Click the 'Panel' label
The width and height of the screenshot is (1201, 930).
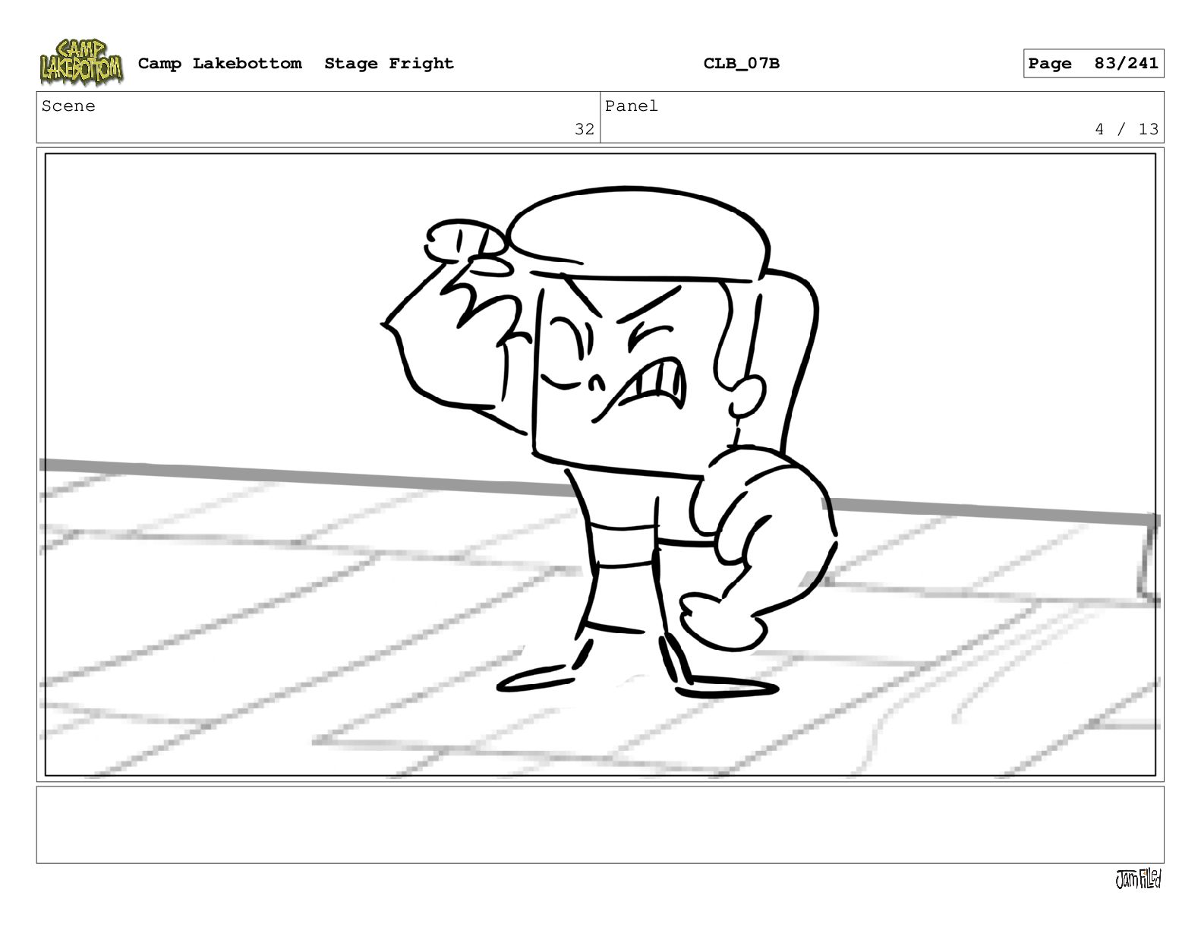[x=632, y=106]
